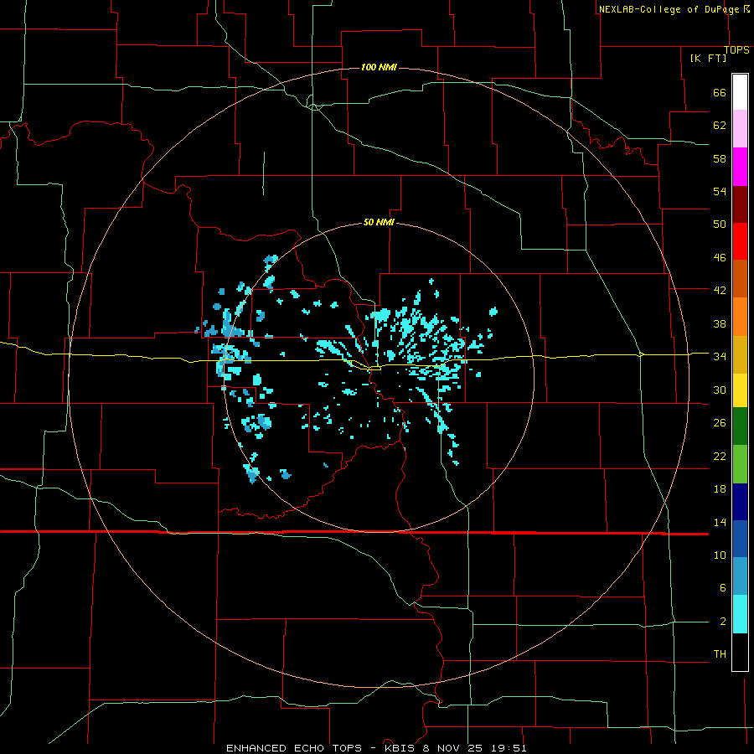Screen dimensions: 754x754
Task: Click the '19:51' timestamp text
Action: 509,748
